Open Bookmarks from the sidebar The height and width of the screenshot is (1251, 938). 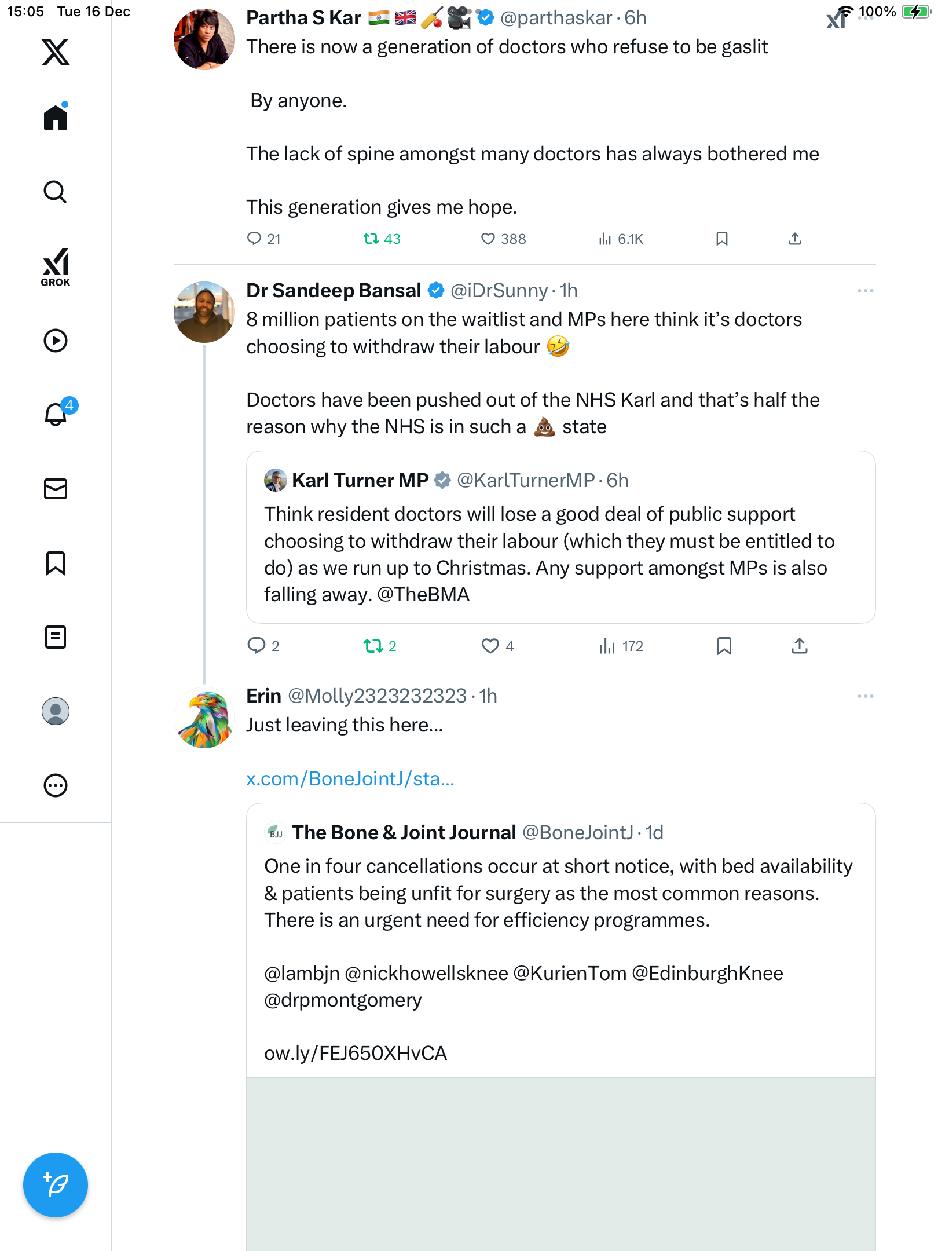click(56, 563)
